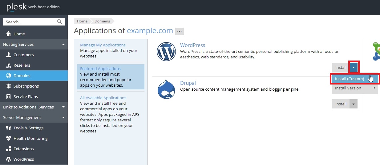The width and height of the screenshot is (380, 165).
Task: Open Customers via its person icon
Action: pyautogui.click(x=9, y=55)
